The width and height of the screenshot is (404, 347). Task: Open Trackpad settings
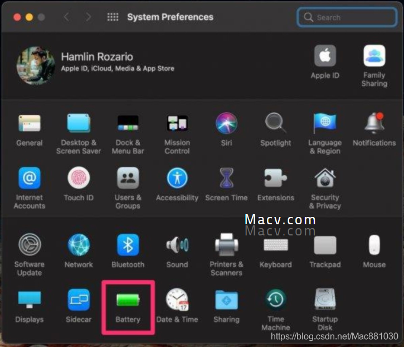click(x=325, y=245)
